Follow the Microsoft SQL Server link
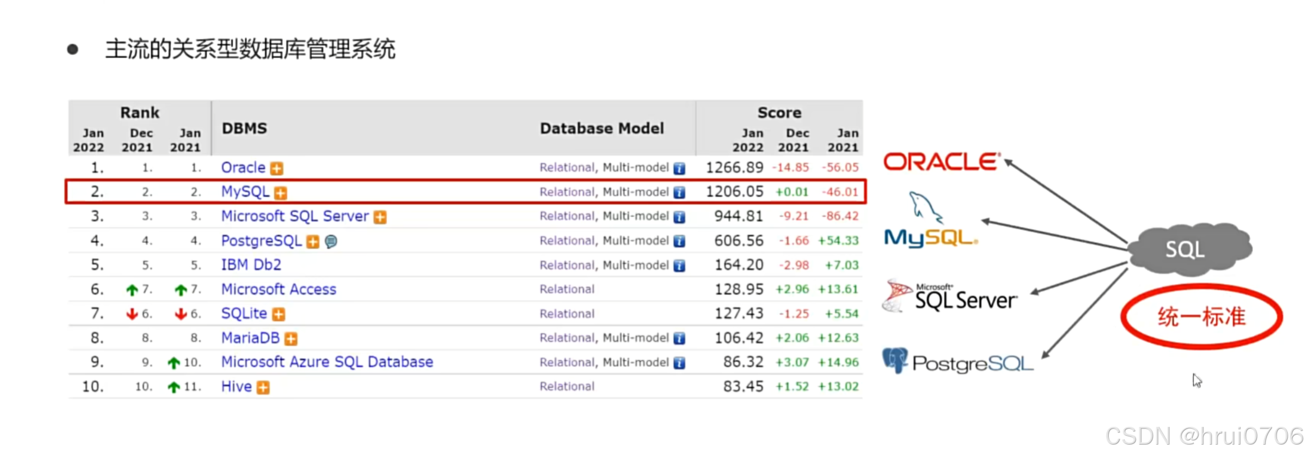The height and width of the screenshot is (457, 1306). [x=295, y=216]
